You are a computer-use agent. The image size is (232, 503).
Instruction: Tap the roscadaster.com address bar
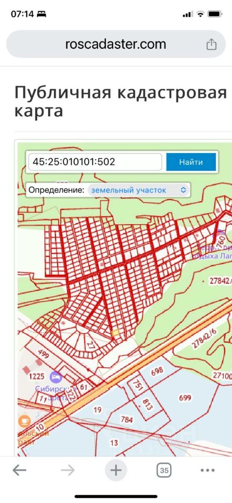116,44
